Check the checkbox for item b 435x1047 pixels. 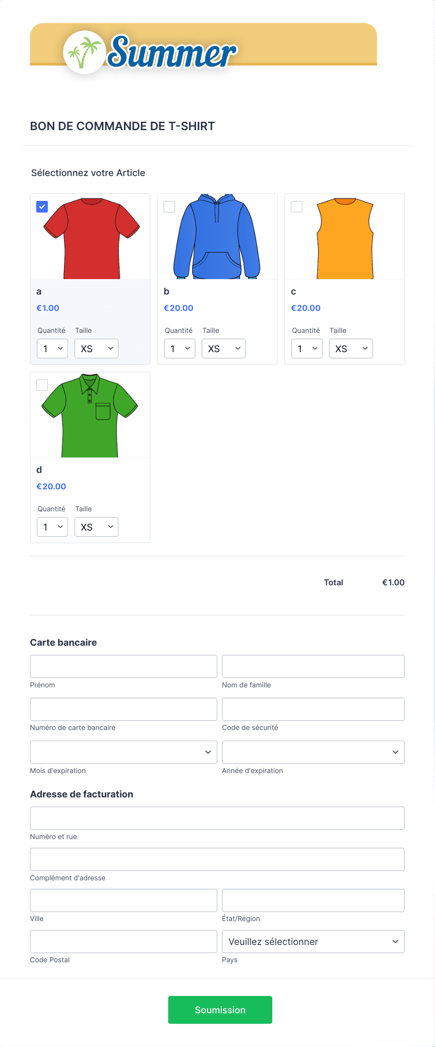coord(169,206)
